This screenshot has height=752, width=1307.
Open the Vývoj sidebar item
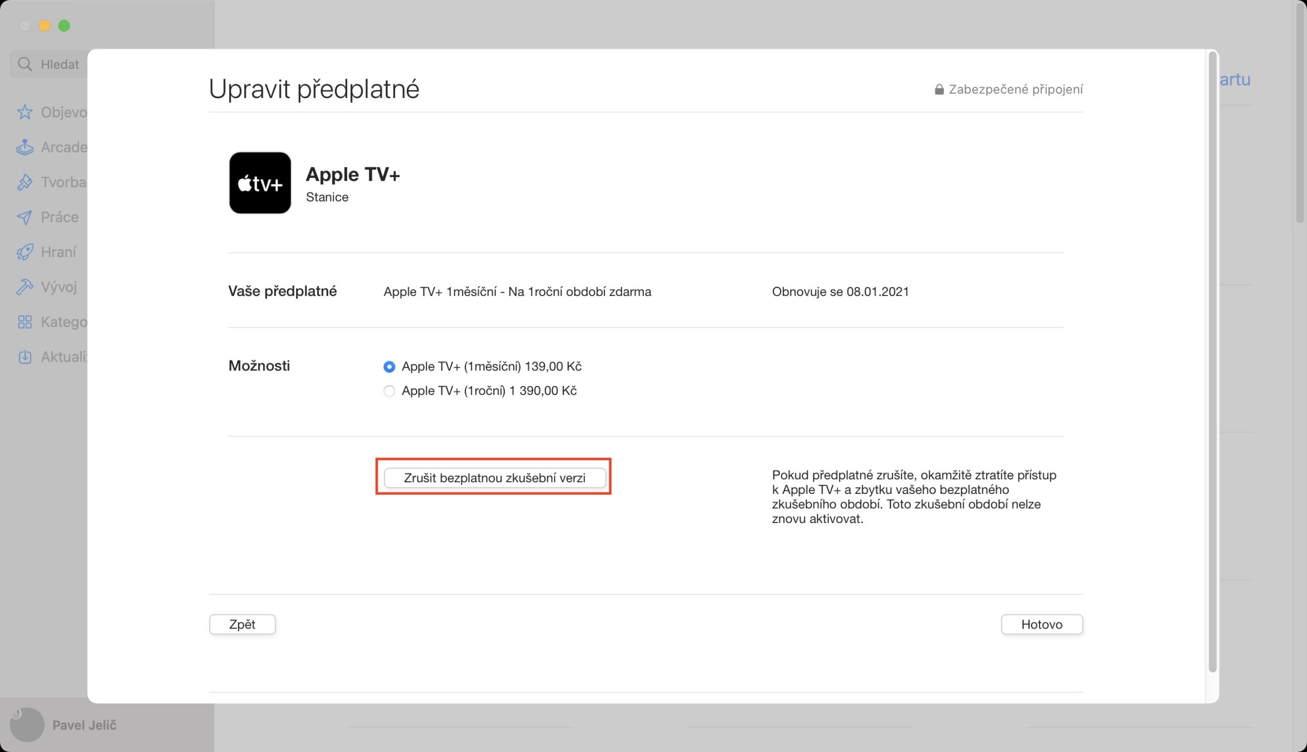47,287
